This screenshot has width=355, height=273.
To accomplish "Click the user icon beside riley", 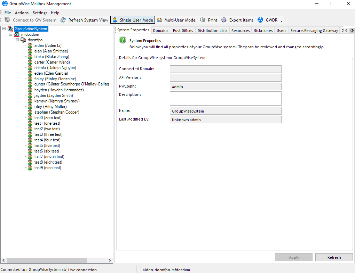I will 30,106.
